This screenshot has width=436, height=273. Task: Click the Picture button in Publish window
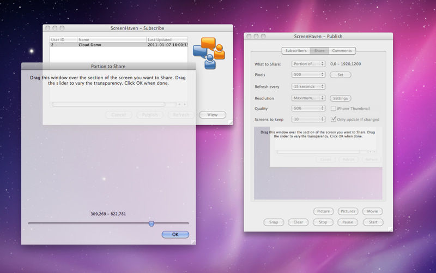pyautogui.click(x=323, y=211)
